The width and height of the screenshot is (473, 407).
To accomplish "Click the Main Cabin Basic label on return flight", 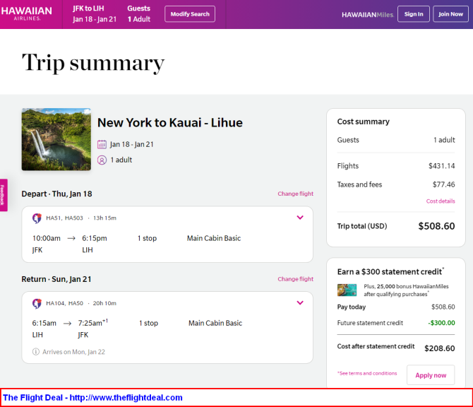I will (x=215, y=323).
